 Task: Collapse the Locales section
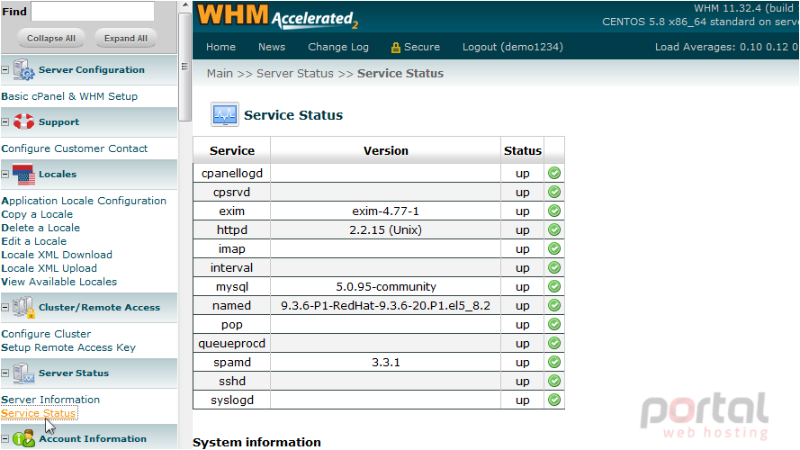pos(5,174)
